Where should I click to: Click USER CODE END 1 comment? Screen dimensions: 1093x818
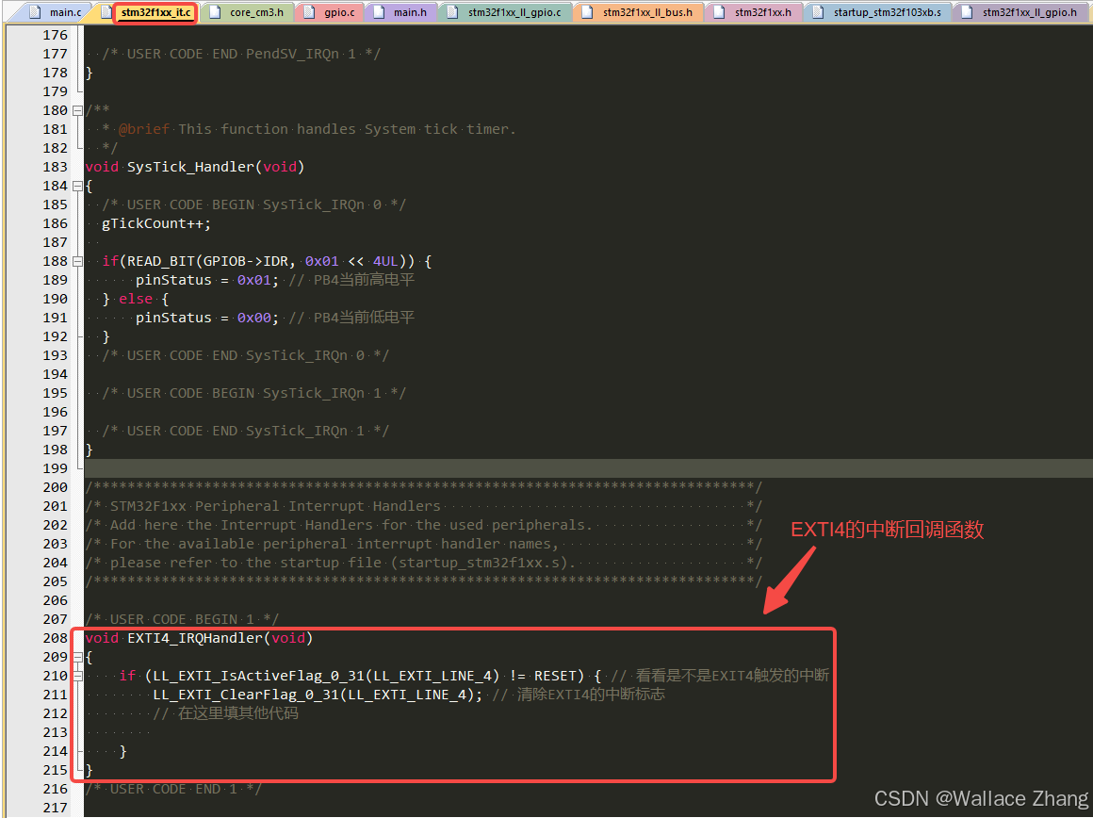(x=173, y=789)
